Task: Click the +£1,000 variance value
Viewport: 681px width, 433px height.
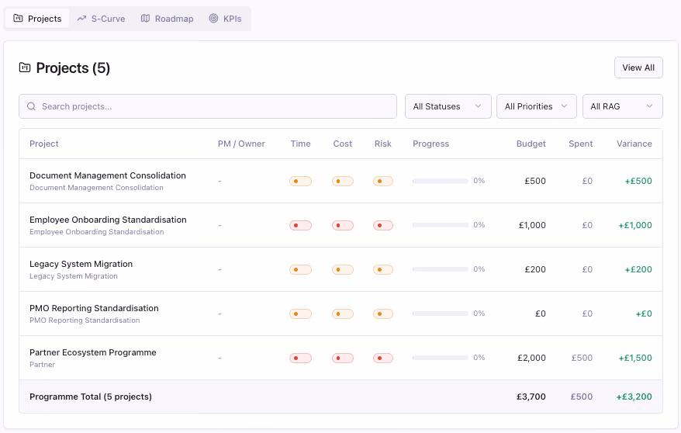Action: tap(635, 225)
